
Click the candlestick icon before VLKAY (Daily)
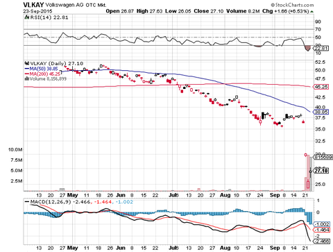coord(27,63)
